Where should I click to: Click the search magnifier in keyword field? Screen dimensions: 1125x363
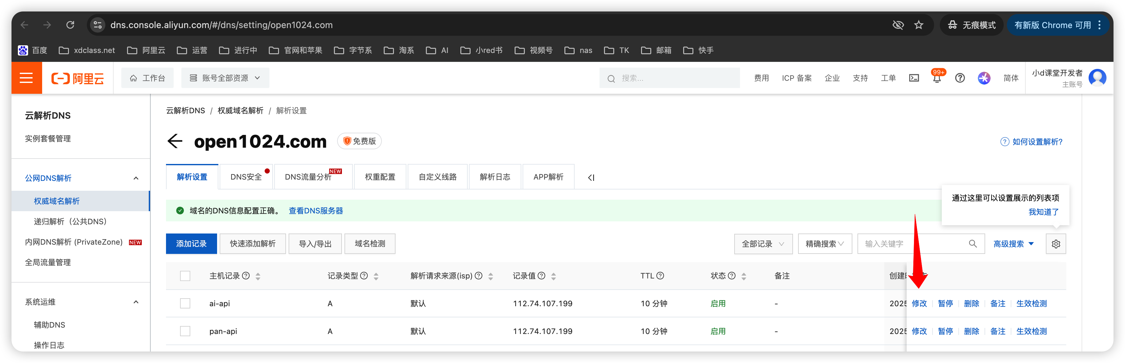click(x=973, y=244)
